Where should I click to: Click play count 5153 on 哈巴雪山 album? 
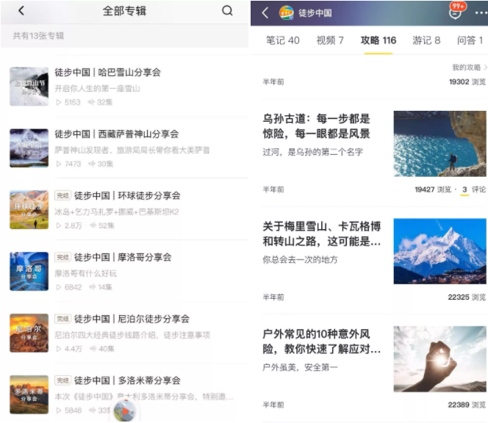[68, 102]
